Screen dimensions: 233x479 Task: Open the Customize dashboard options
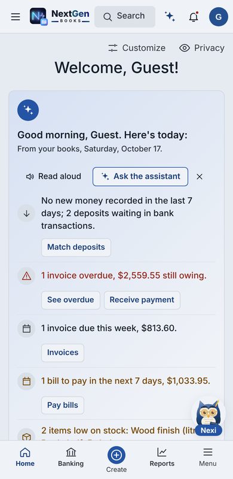coord(137,48)
